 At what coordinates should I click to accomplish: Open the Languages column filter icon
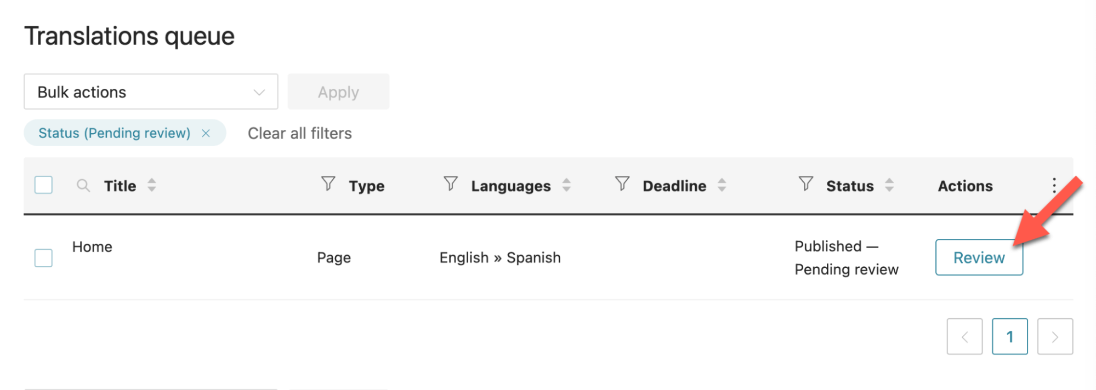click(x=450, y=183)
